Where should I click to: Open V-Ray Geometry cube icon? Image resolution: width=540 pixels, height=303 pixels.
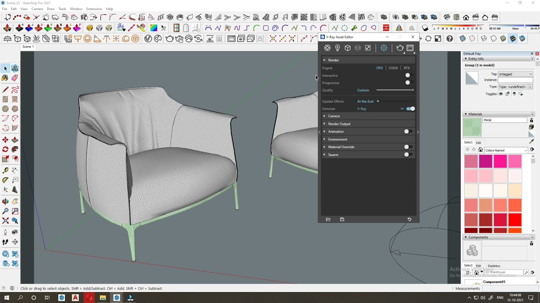point(348,48)
